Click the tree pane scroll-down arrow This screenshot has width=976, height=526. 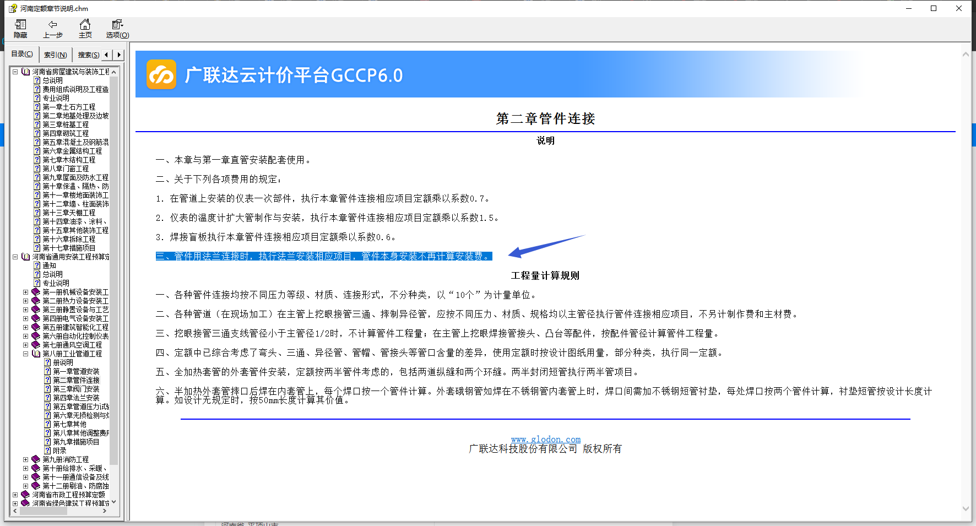pyautogui.click(x=114, y=502)
